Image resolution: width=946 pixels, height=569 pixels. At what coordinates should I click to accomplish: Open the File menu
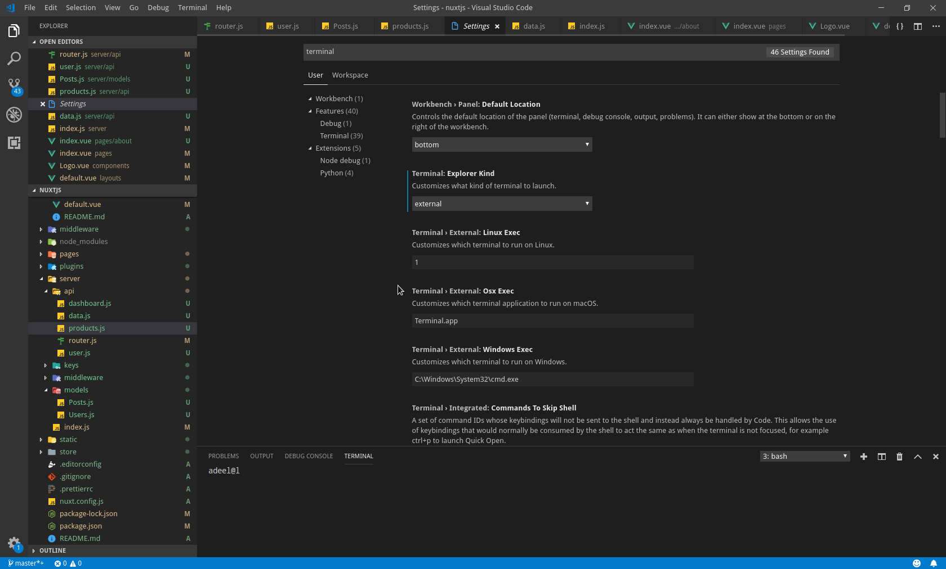point(30,8)
